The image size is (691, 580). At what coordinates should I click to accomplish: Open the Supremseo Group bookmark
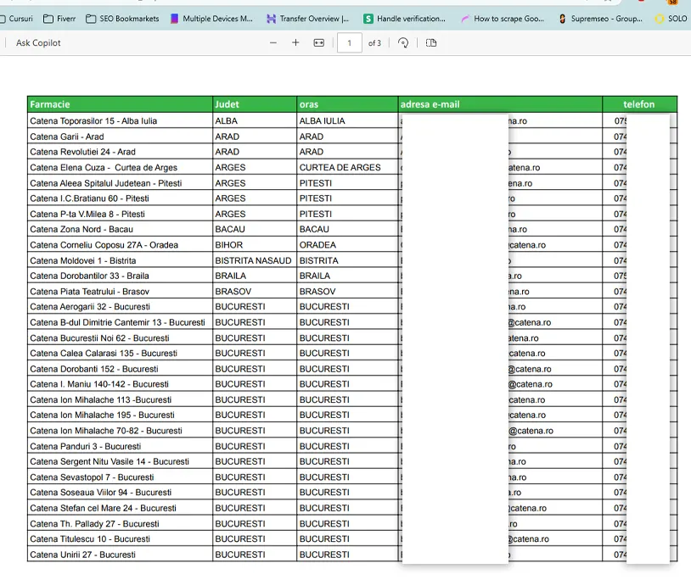click(601, 18)
